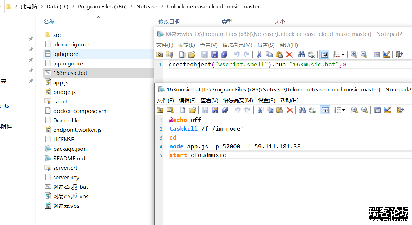This screenshot has height=225, width=412.
Task: Click Cut scissors icon in 163music.bat window
Action: [260, 110]
